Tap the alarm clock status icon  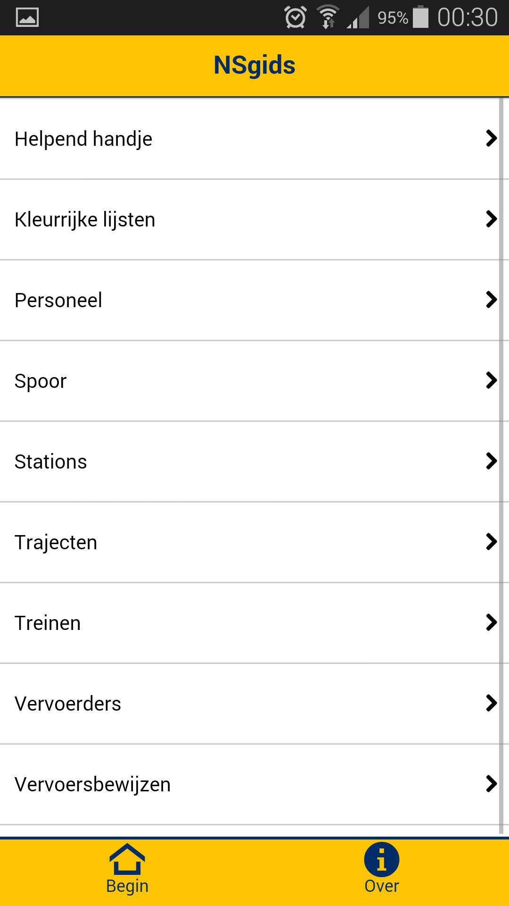tap(296, 18)
